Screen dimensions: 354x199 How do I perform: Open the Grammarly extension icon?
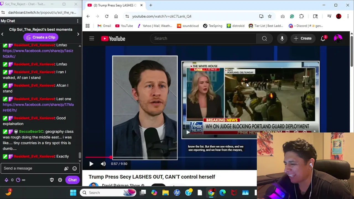pyautogui.click(x=292, y=16)
